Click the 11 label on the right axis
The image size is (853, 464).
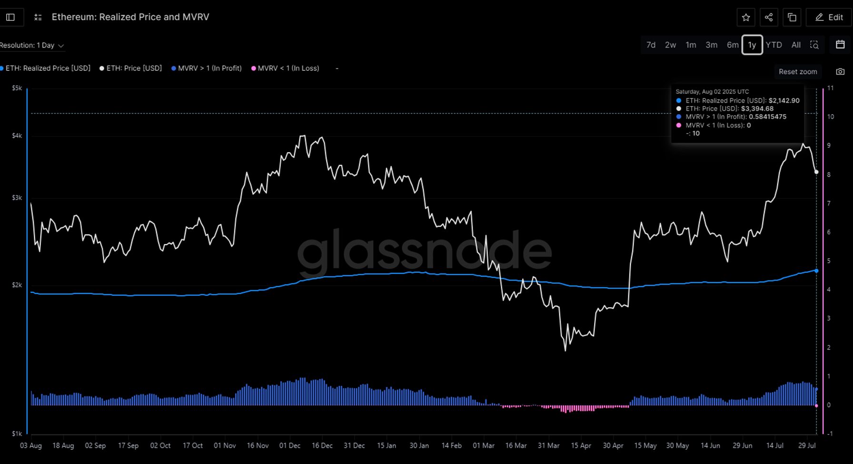(831, 88)
